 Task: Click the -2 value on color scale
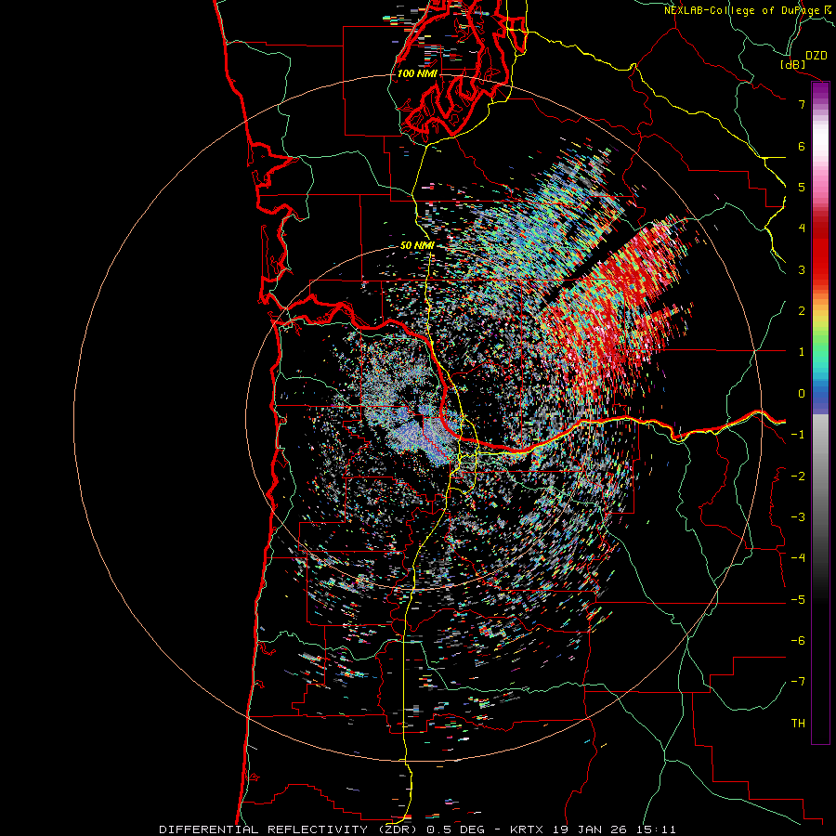(798, 477)
